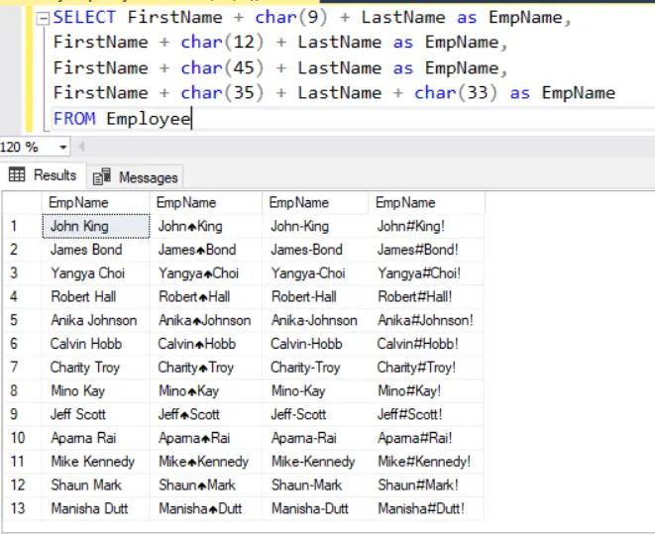The width and height of the screenshot is (655, 534).
Task: Click the James#Bond! result cell
Action: (x=418, y=250)
